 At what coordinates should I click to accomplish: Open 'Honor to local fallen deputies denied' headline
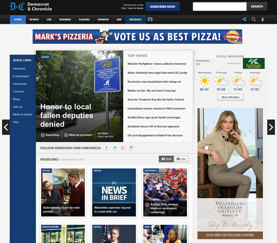point(67,115)
